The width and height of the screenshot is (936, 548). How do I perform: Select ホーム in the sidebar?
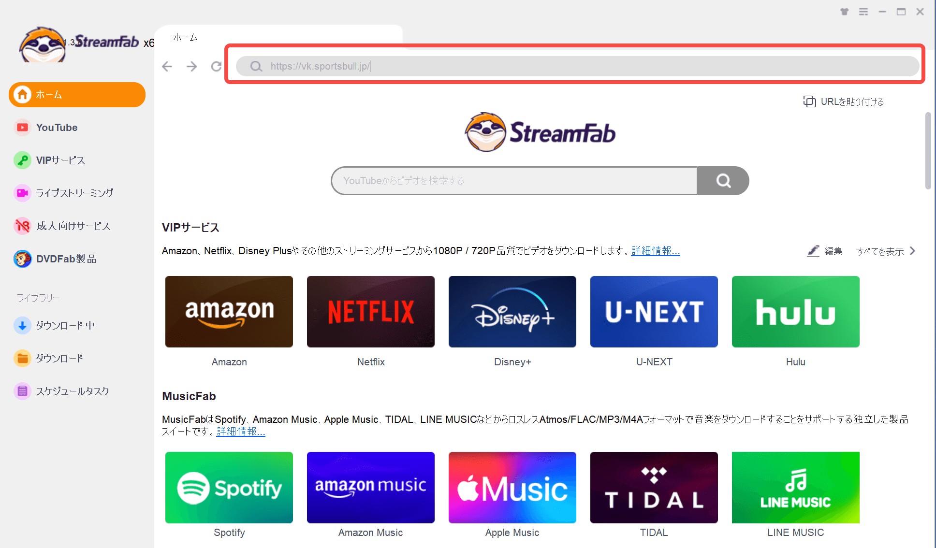pyautogui.click(x=77, y=95)
